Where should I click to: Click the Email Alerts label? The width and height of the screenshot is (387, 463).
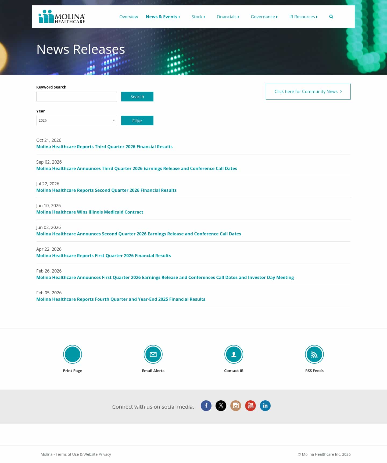pyautogui.click(x=153, y=370)
